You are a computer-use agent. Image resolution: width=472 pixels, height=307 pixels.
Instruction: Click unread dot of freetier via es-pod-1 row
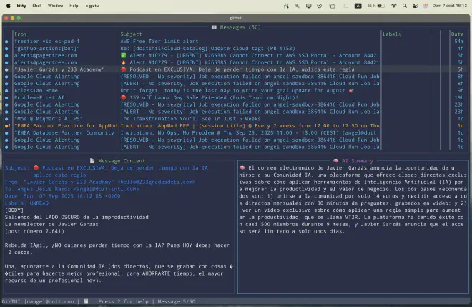tap(6, 42)
